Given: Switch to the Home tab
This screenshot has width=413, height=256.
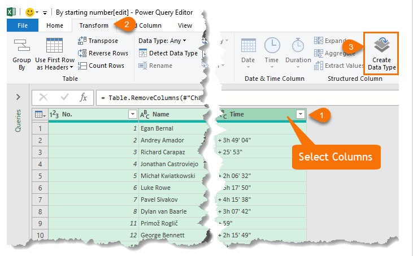Looking at the screenshot, I should coord(55,25).
